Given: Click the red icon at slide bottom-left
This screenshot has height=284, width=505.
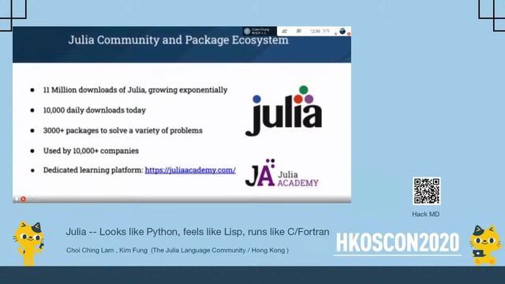Looking at the screenshot, I should 23,199.
